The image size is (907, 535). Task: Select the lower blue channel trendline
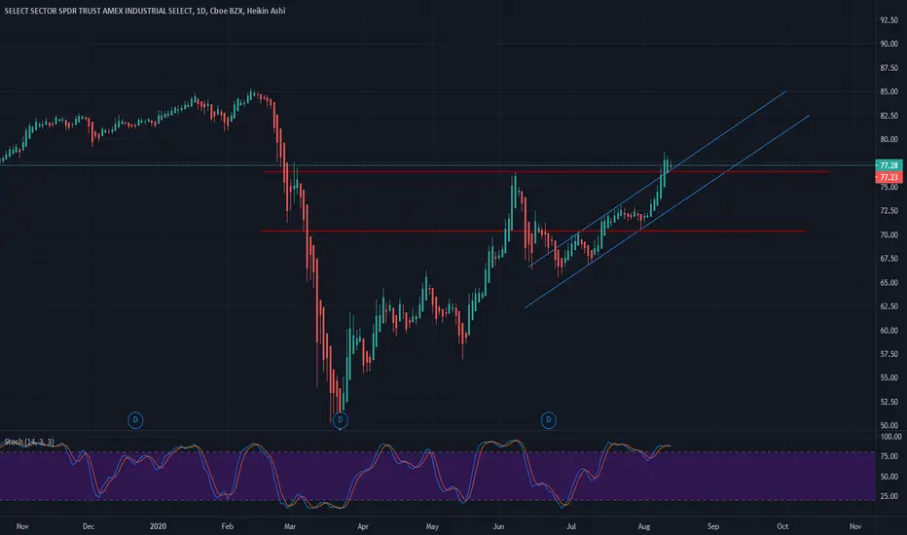pyautogui.click(x=667, y=212)
